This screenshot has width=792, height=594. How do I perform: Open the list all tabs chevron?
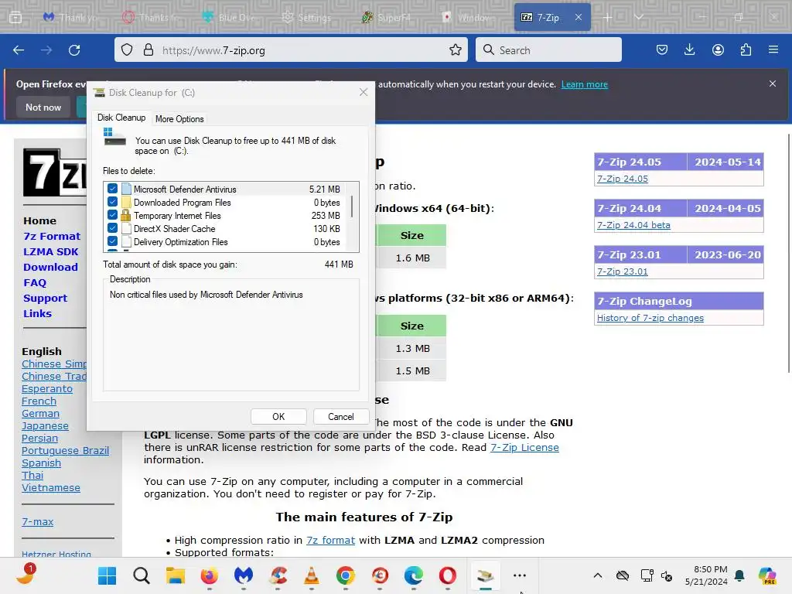638,18
